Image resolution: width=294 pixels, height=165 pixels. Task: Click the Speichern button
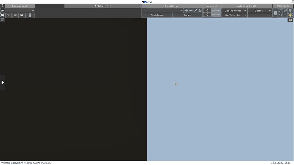pyautogui.click(x=157, y=15)
